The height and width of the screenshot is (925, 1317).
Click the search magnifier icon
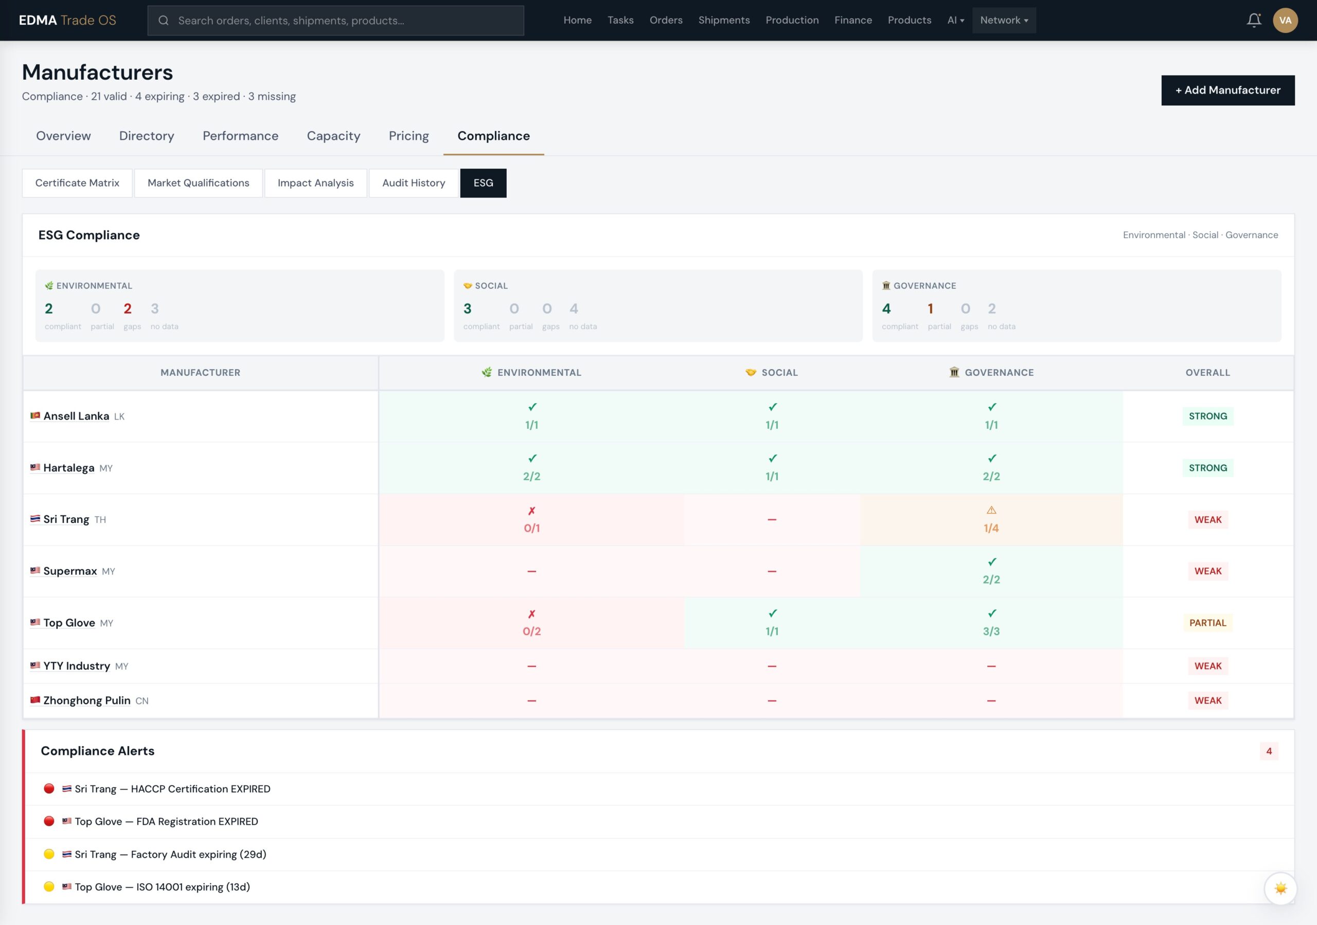pyautogui.click(x=164, y=21)
